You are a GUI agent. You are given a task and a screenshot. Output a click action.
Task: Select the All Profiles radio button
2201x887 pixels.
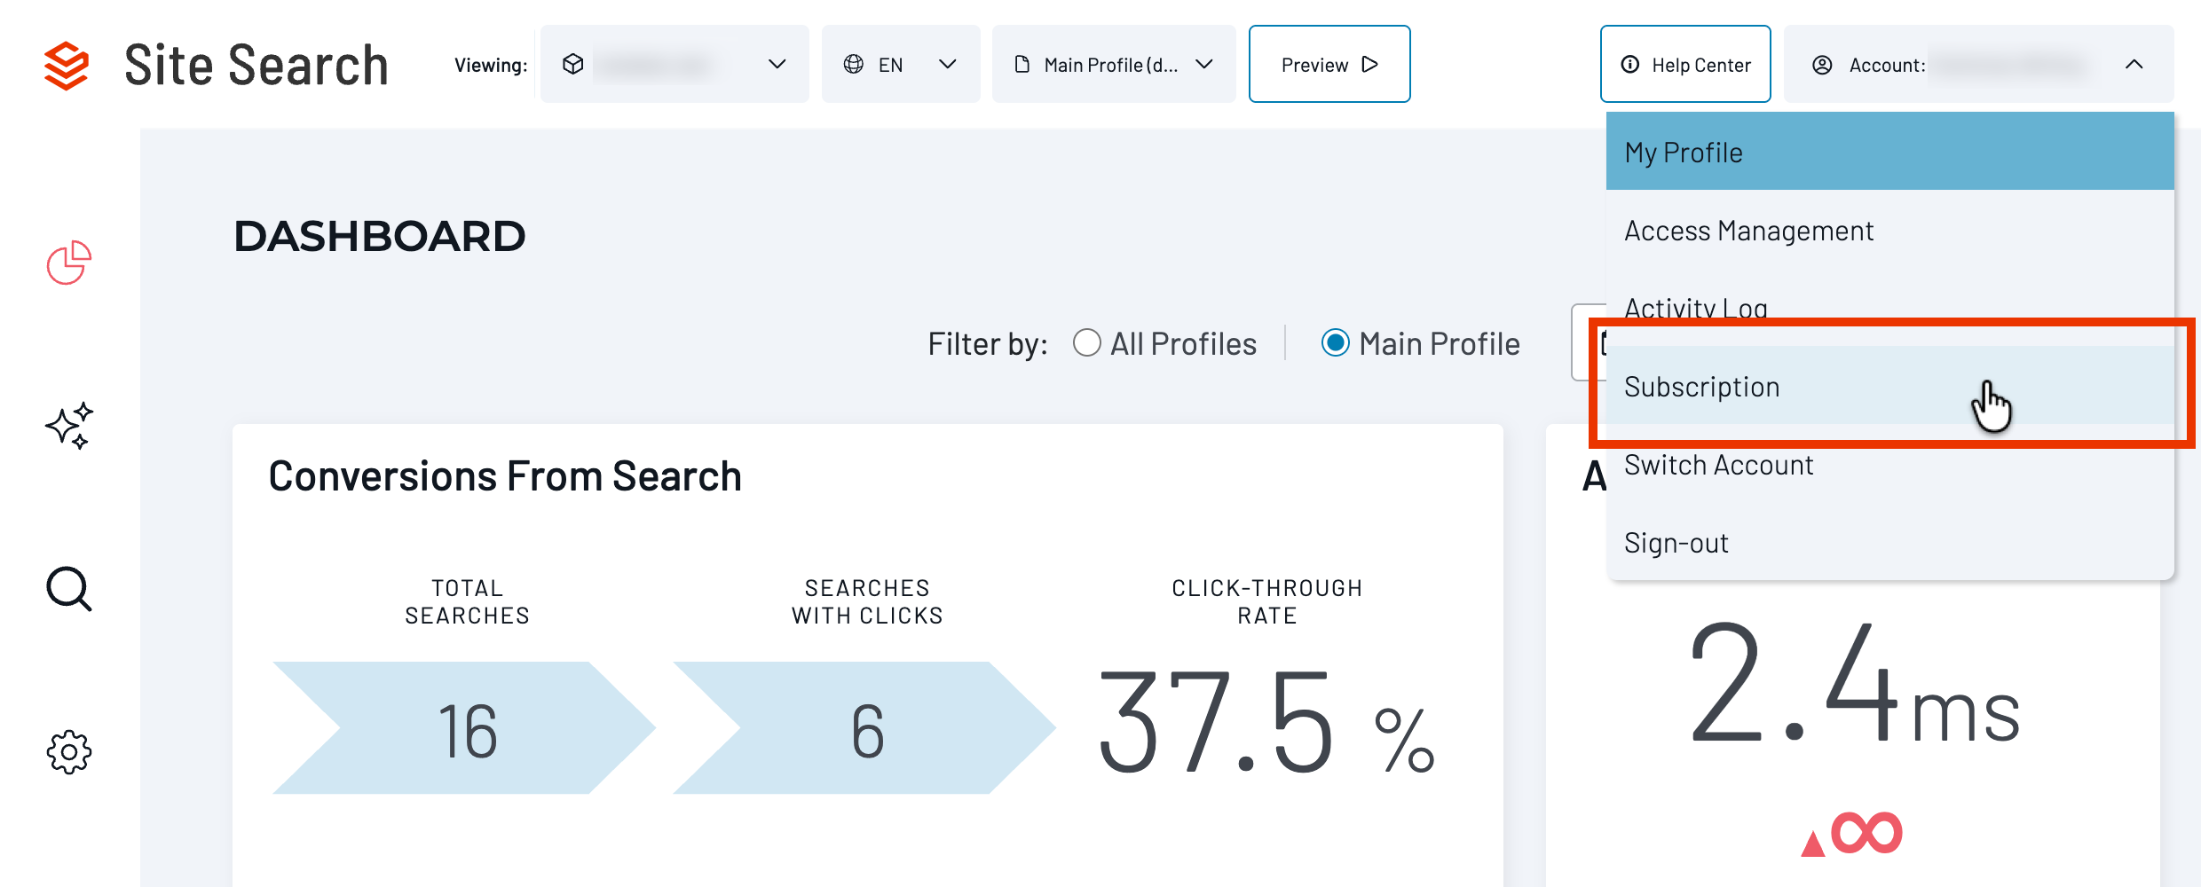pos(1087,343)
